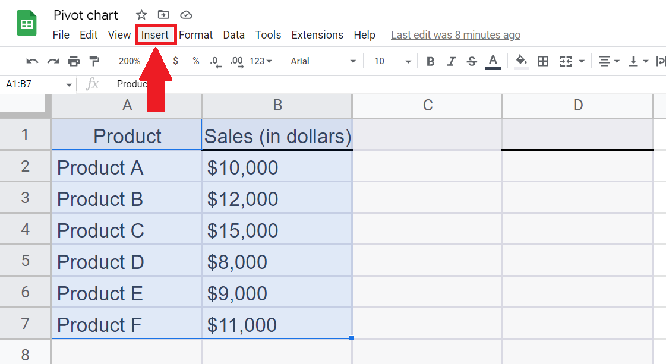The width and height of the screenshot is (666, 364).
Task: Open the font size 10 dropdown
Action: (x=392, y=61)
